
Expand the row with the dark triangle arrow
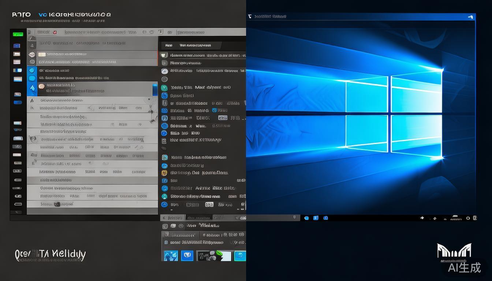[x=32, y=100]
